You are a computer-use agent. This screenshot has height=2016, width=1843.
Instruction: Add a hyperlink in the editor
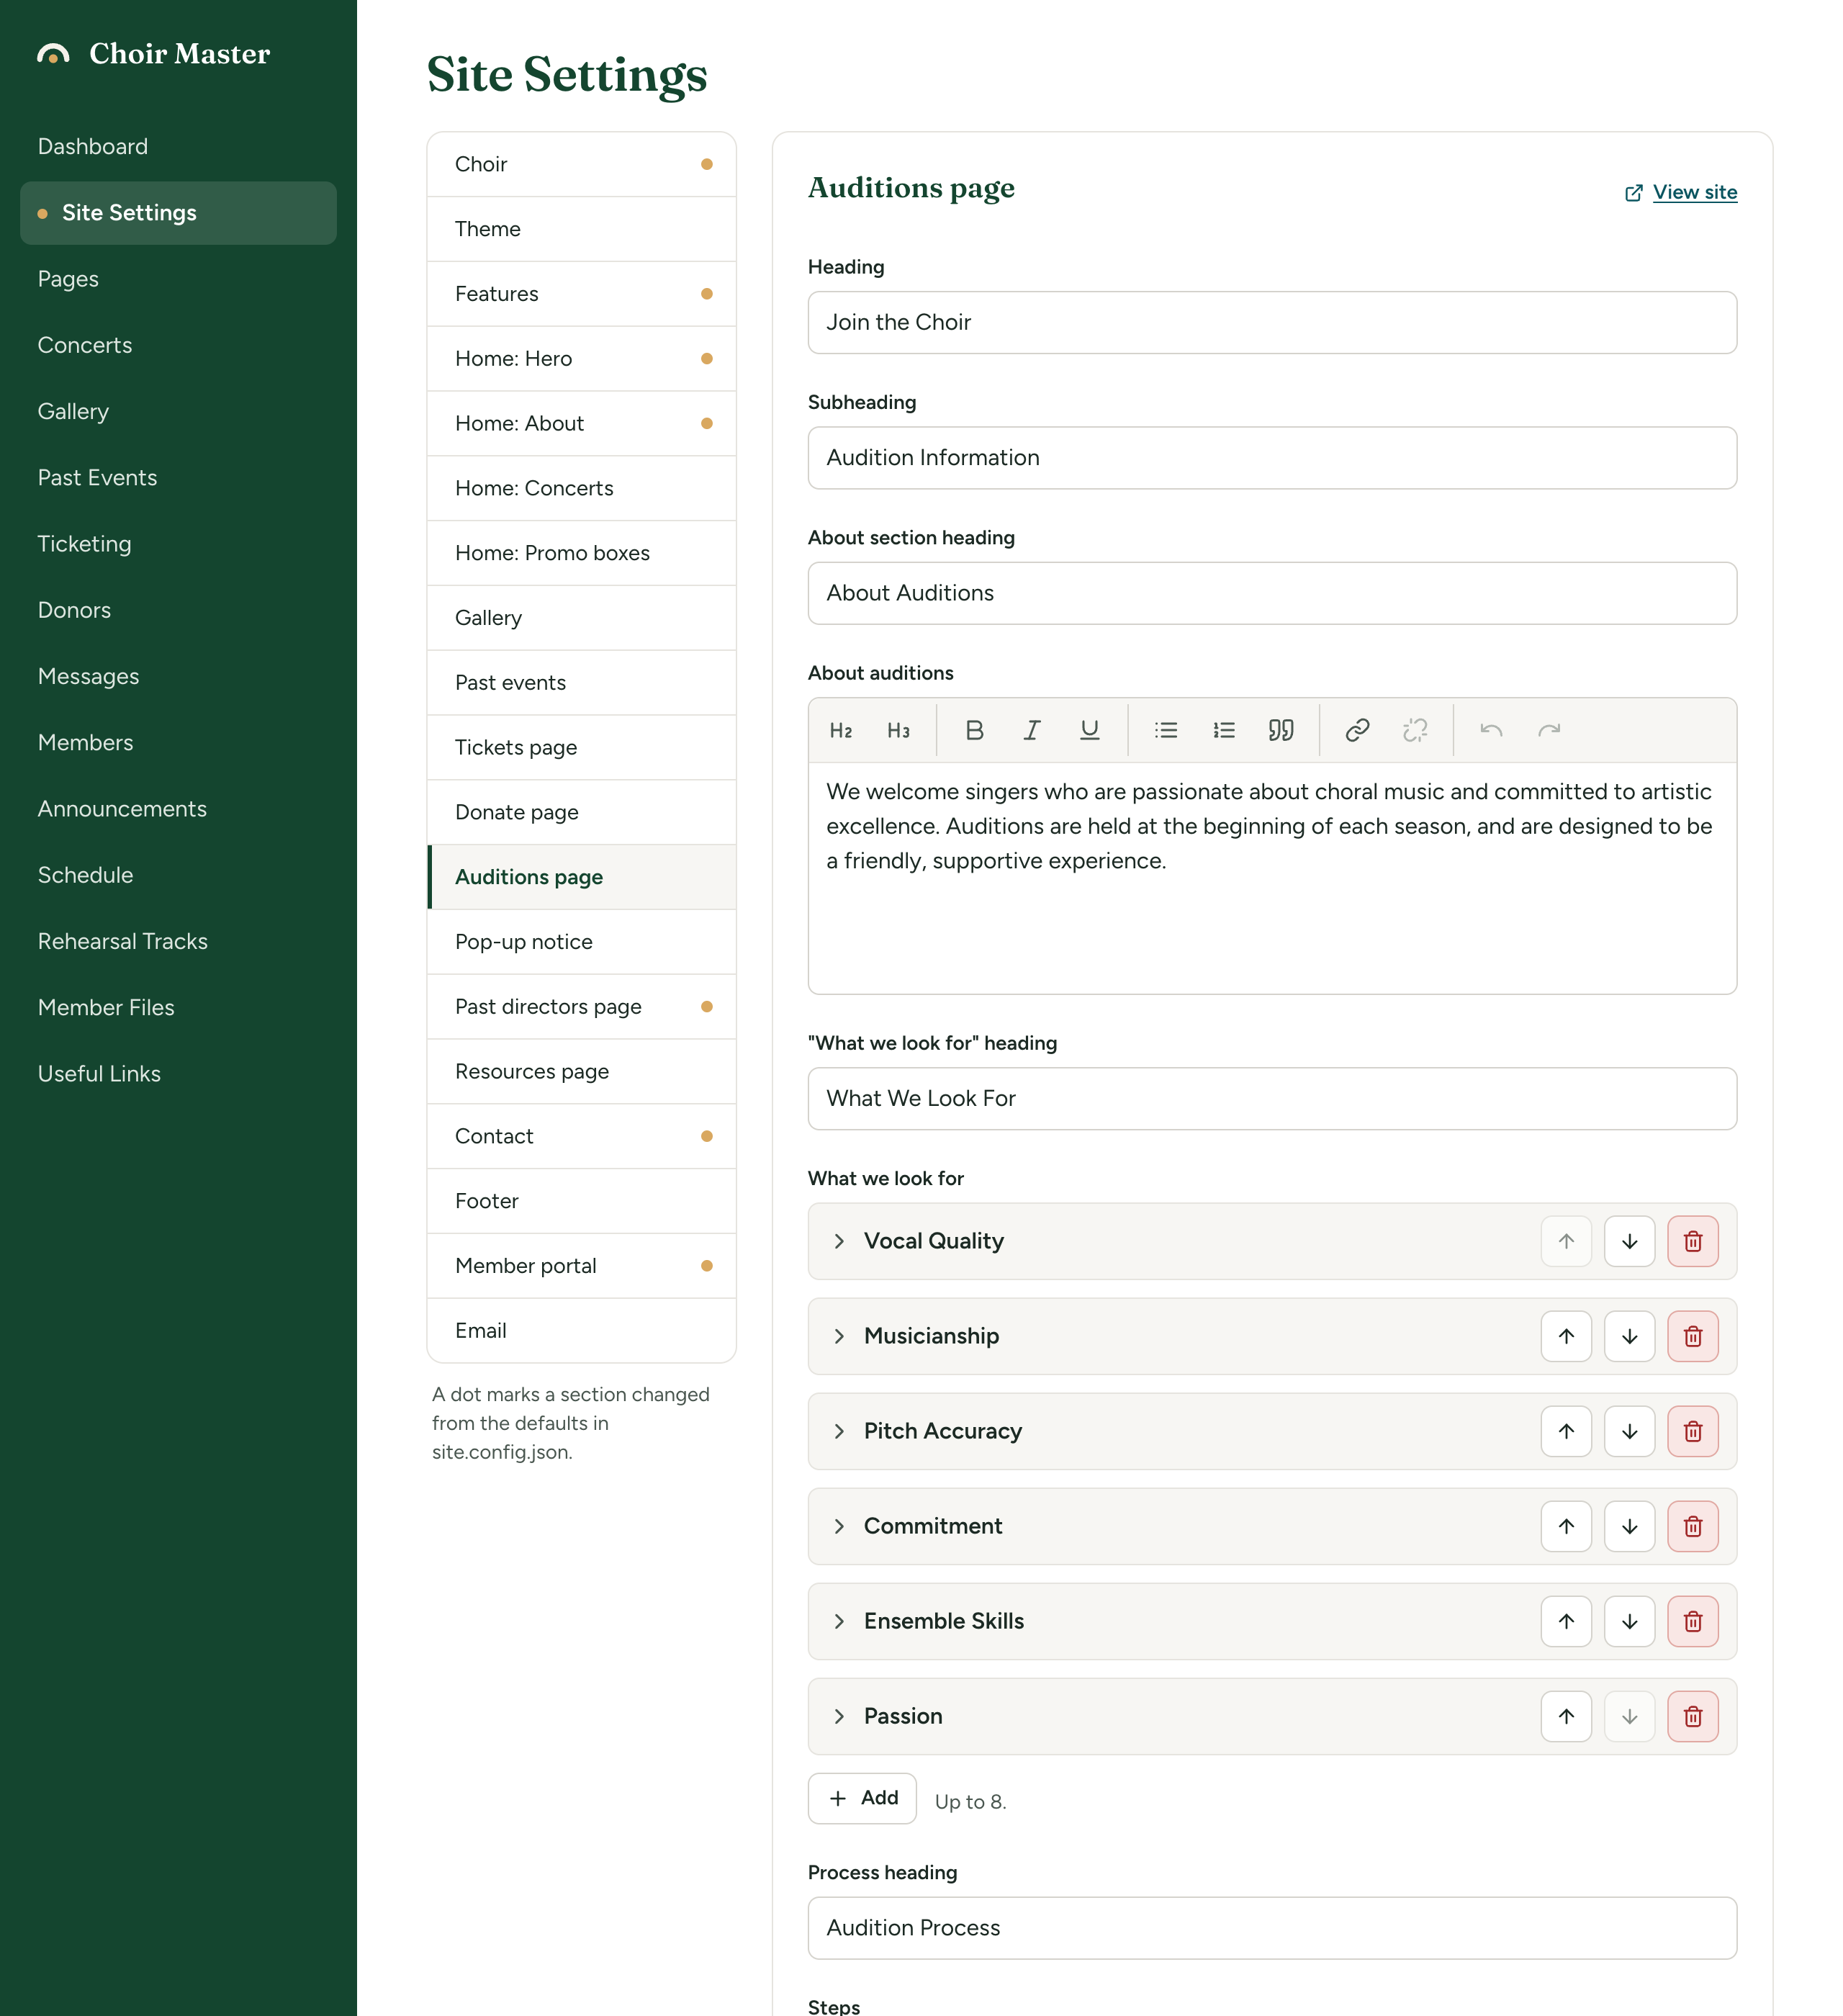click(x=1357, y=730)
